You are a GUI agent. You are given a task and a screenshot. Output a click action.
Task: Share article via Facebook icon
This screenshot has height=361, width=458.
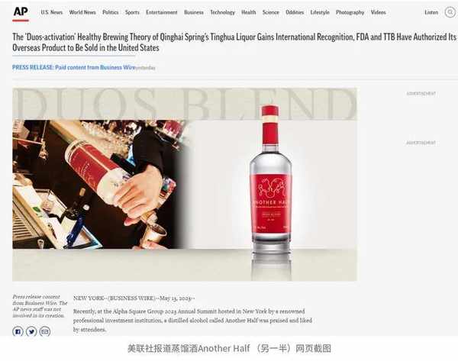point(18,331)
